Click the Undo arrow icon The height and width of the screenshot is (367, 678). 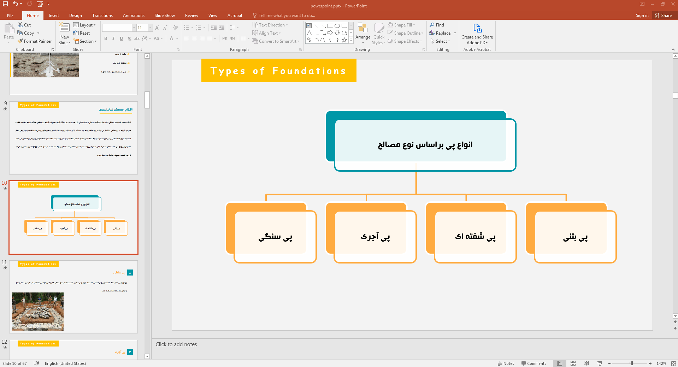[x=16, y=4]
